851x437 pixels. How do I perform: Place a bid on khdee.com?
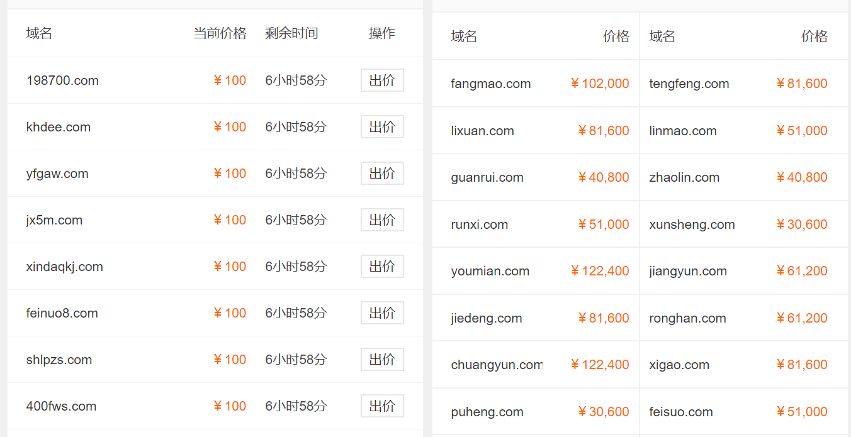click(382, 126)
